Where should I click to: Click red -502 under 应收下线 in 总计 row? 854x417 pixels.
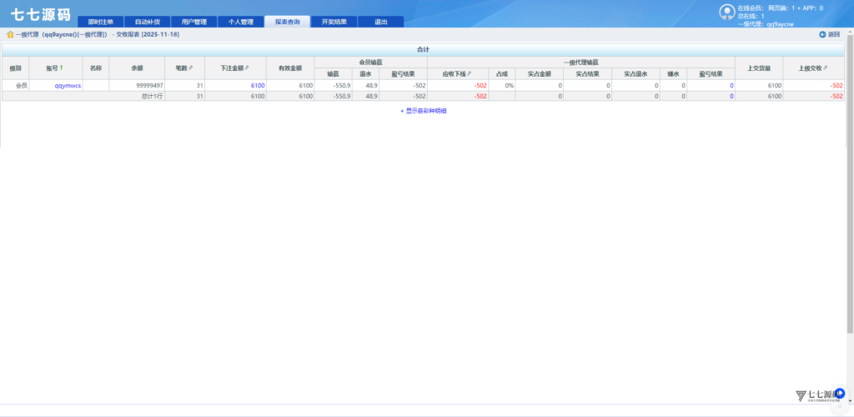point(480,97)
